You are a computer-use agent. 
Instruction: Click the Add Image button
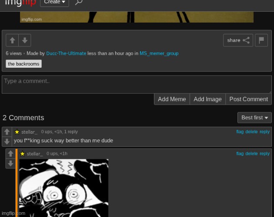pyautogui.click(x=207, y=99)
